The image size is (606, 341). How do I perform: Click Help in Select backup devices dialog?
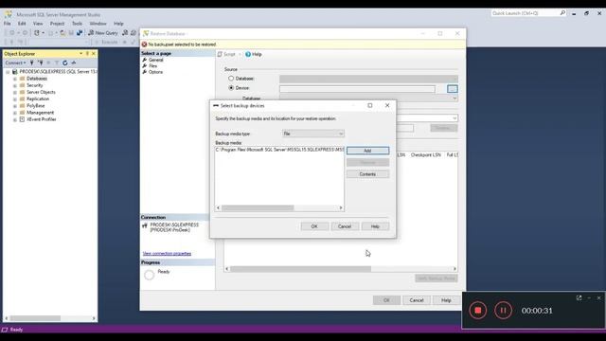point(375,226)
